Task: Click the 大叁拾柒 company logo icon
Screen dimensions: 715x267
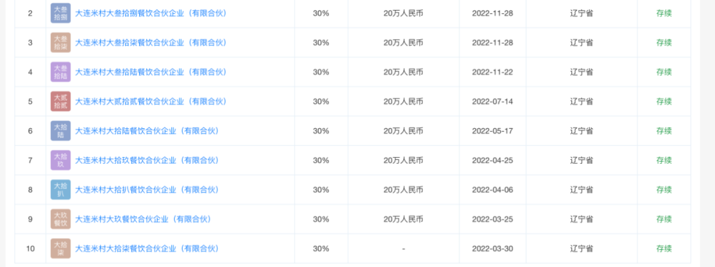Action: pos(61,43)
